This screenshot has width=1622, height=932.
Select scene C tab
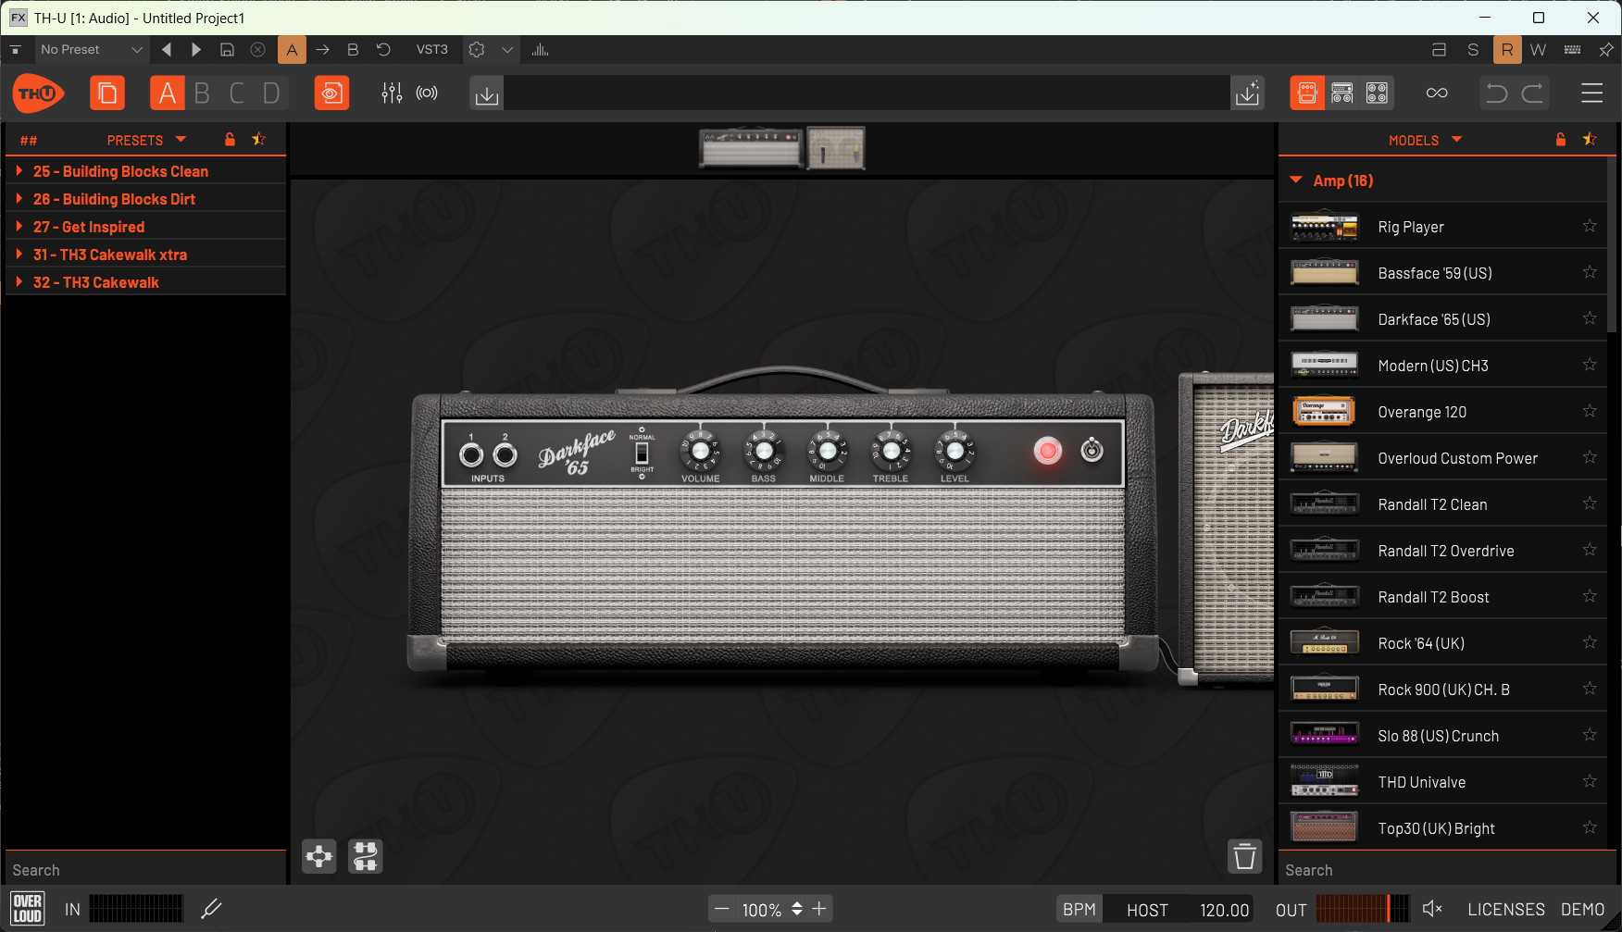click(237, 93)
